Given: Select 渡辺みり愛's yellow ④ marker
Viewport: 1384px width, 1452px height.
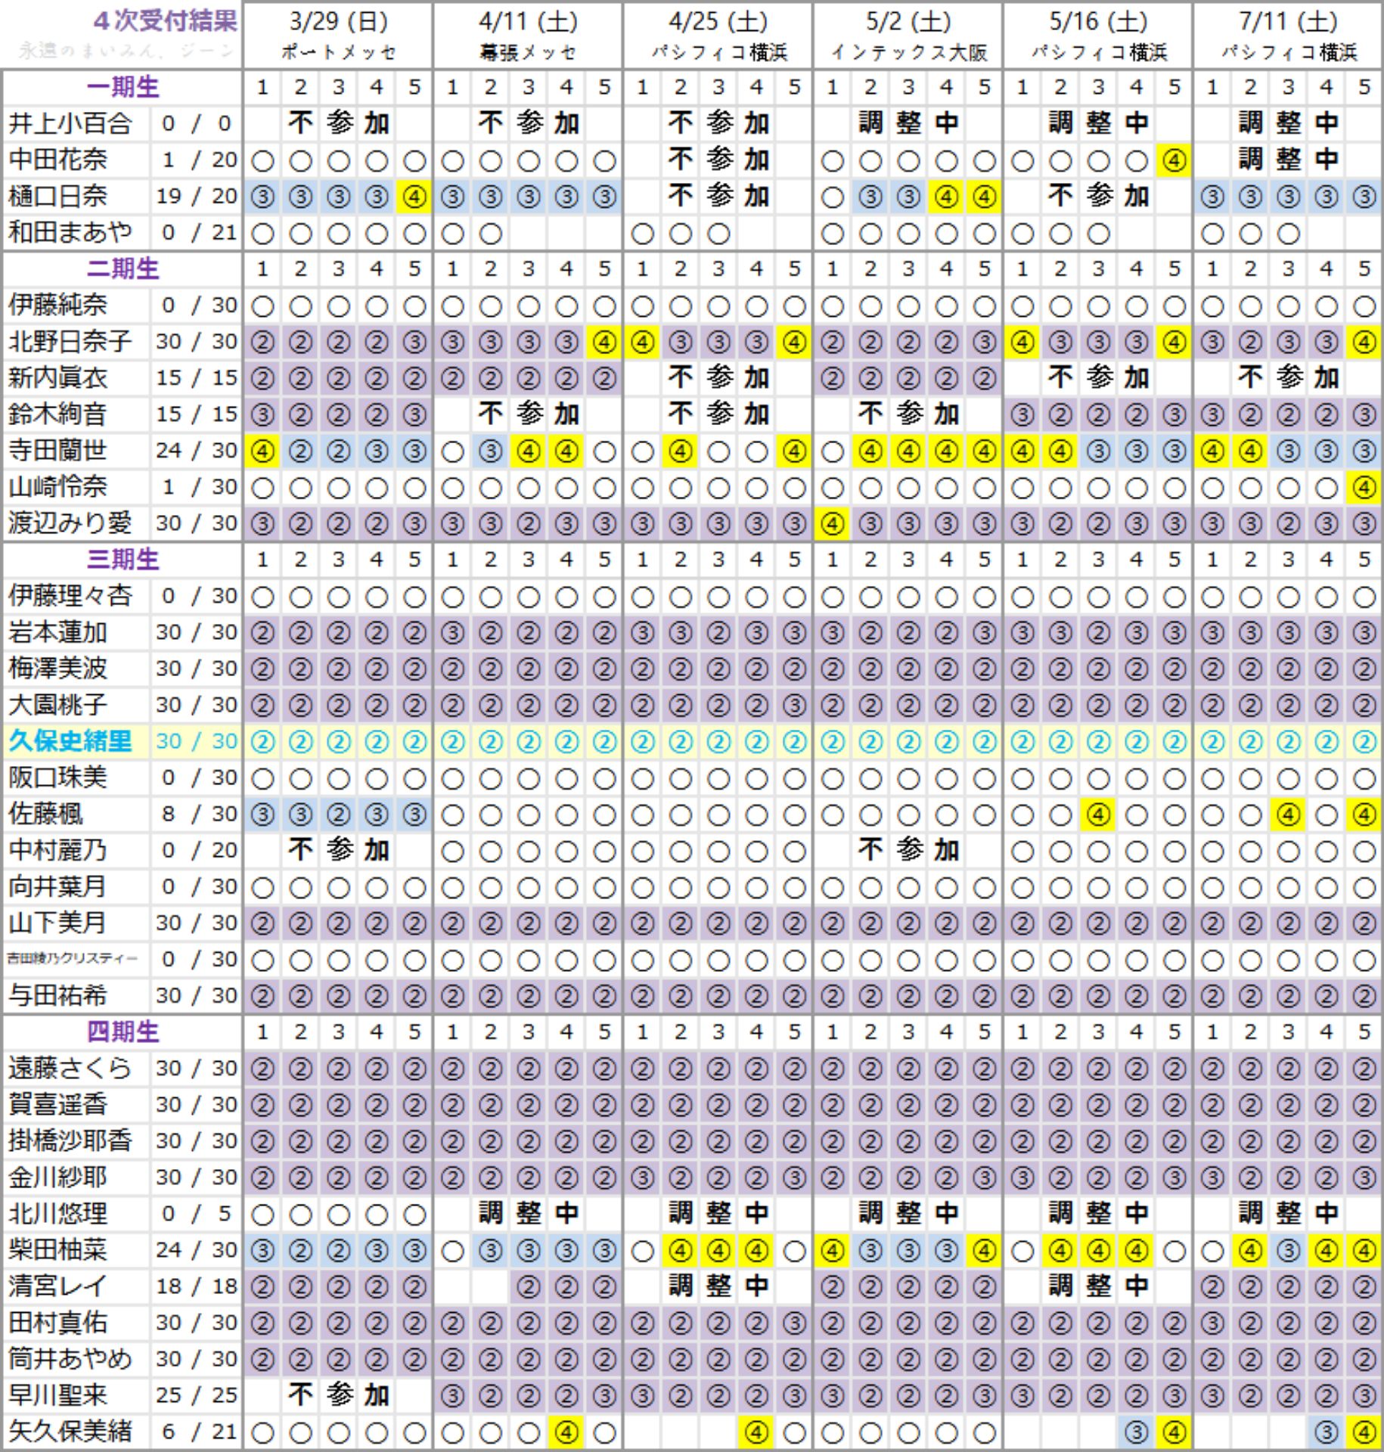Looking at the screenshot, I should point(832,524).
